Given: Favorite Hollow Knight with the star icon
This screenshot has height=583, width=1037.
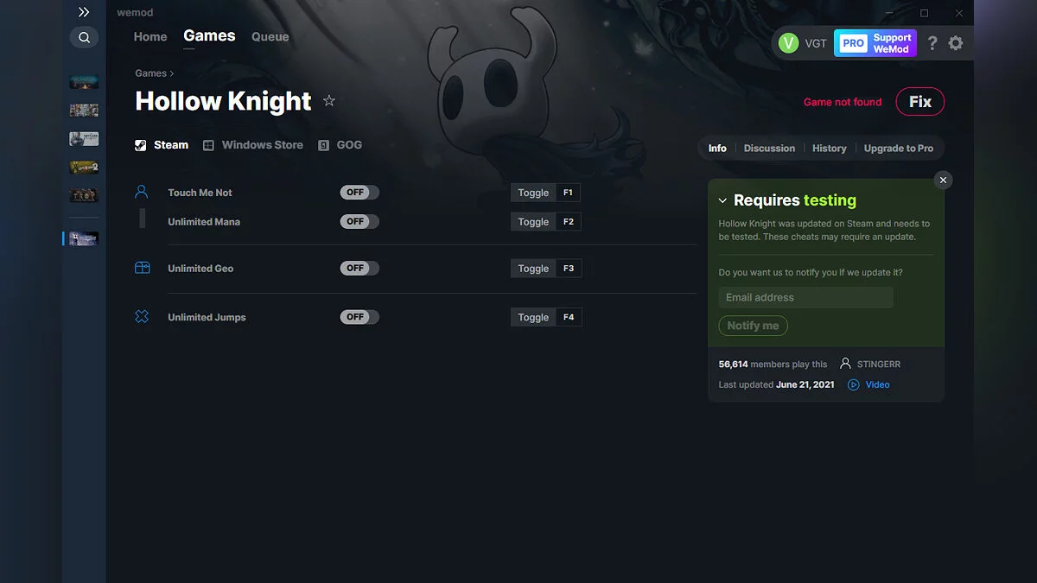Looking at the screenshot, I should [x=329, y=101].
